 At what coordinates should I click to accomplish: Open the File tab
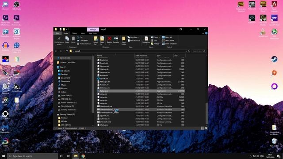point(57,33)
